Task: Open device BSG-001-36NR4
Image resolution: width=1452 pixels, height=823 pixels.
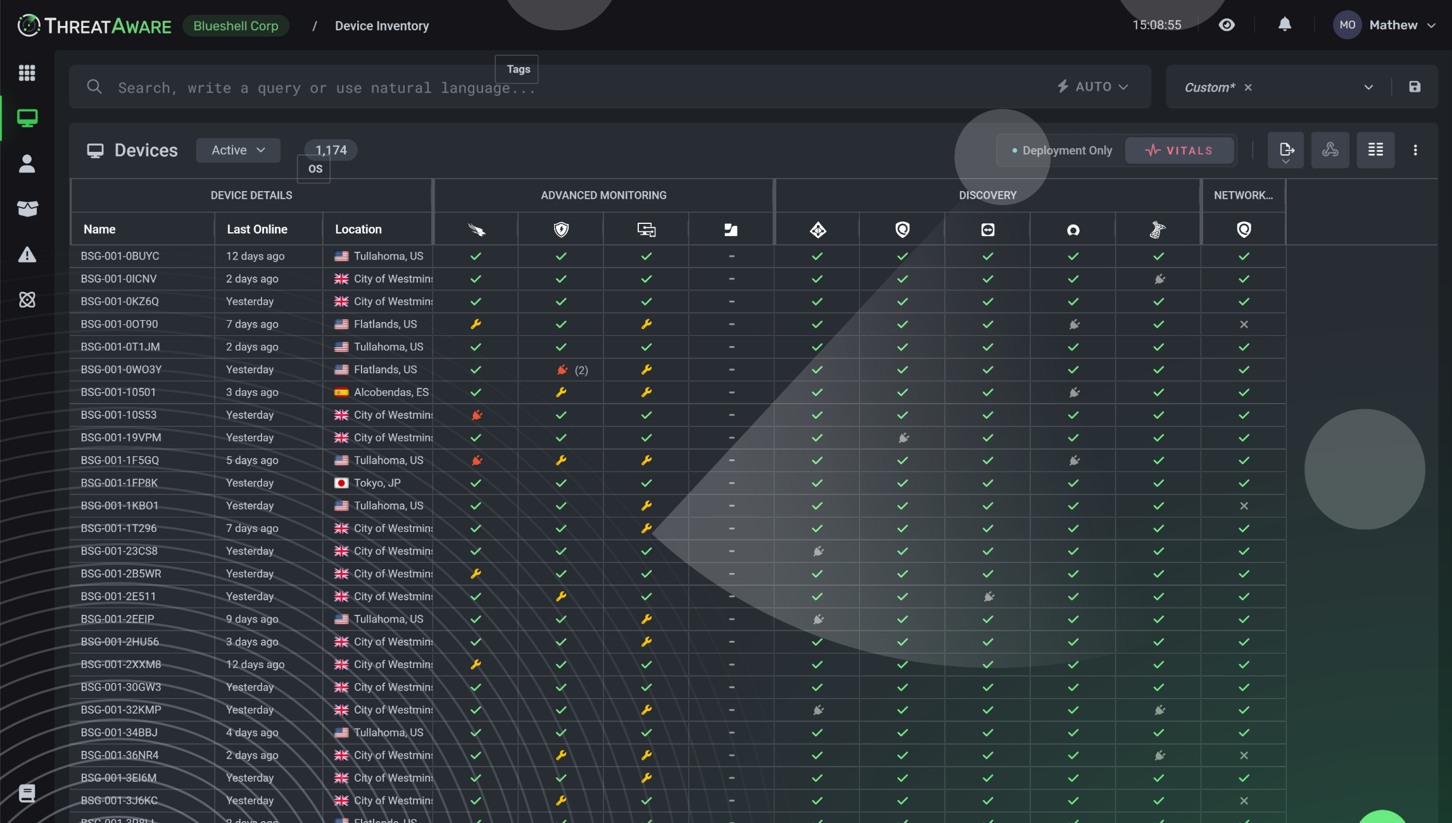Action: coord(120,755)
